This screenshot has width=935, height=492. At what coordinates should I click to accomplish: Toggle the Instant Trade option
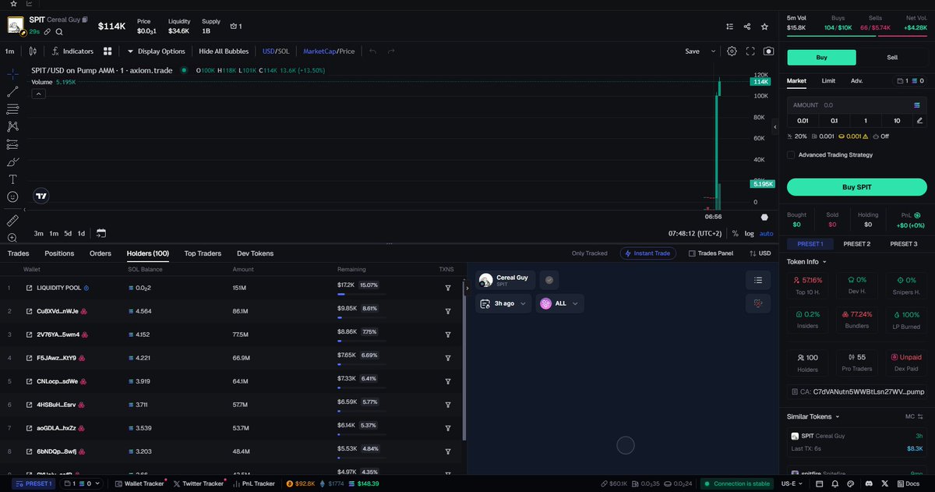(648, 253)
